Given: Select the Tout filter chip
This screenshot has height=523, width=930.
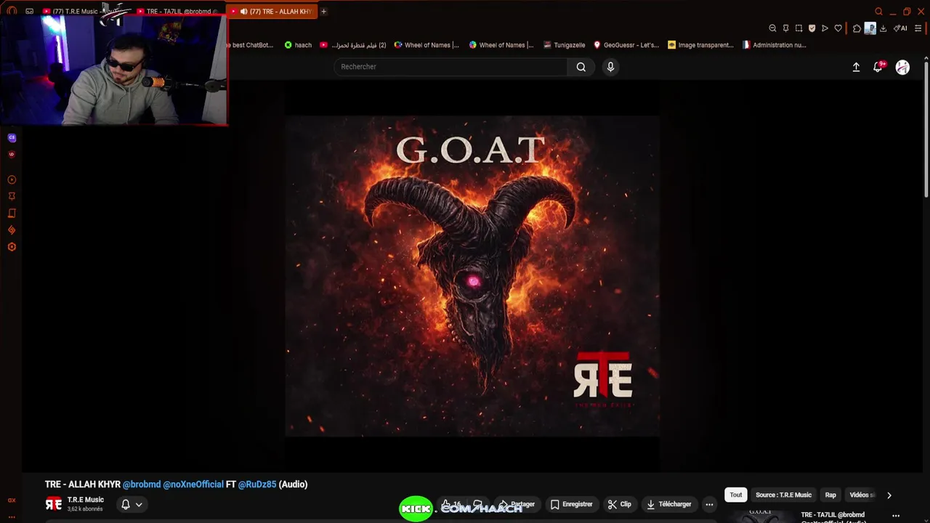Looking at the screenshot, I should click(x=736, y=495).
